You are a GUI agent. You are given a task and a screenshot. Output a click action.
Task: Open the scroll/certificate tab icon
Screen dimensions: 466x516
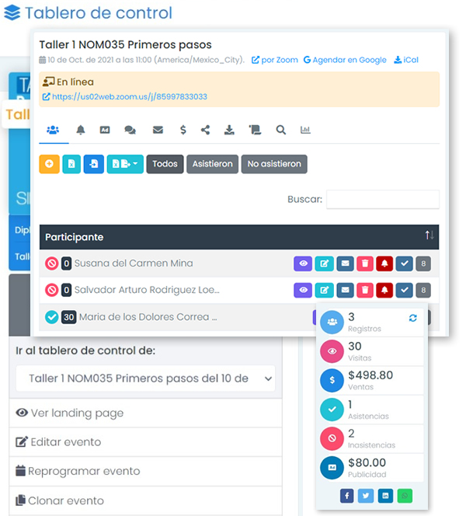[x=255, y=130]
